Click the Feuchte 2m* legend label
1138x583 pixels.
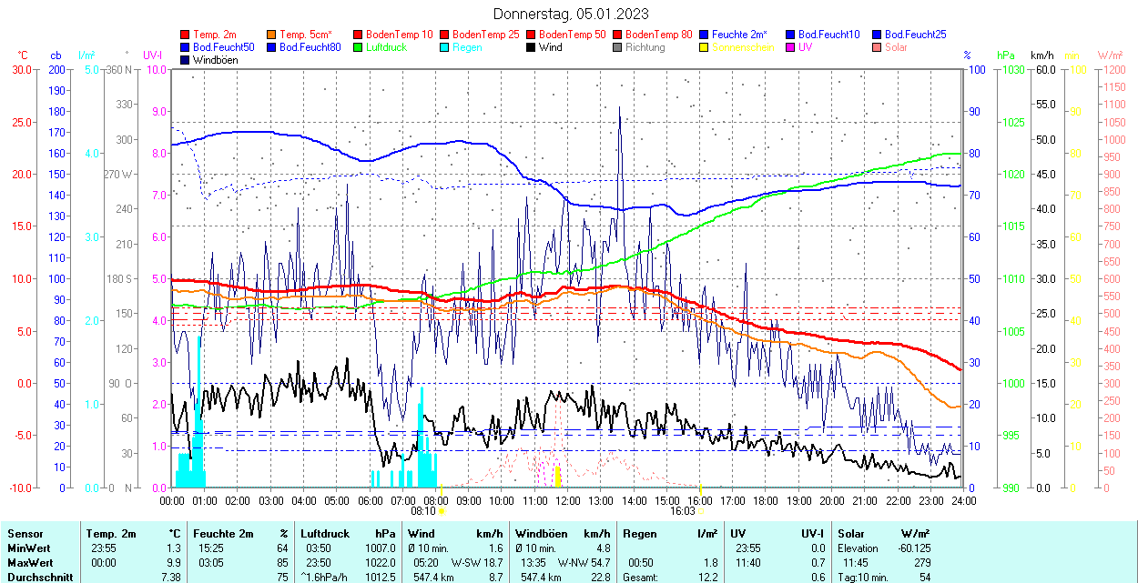(739, 35)
